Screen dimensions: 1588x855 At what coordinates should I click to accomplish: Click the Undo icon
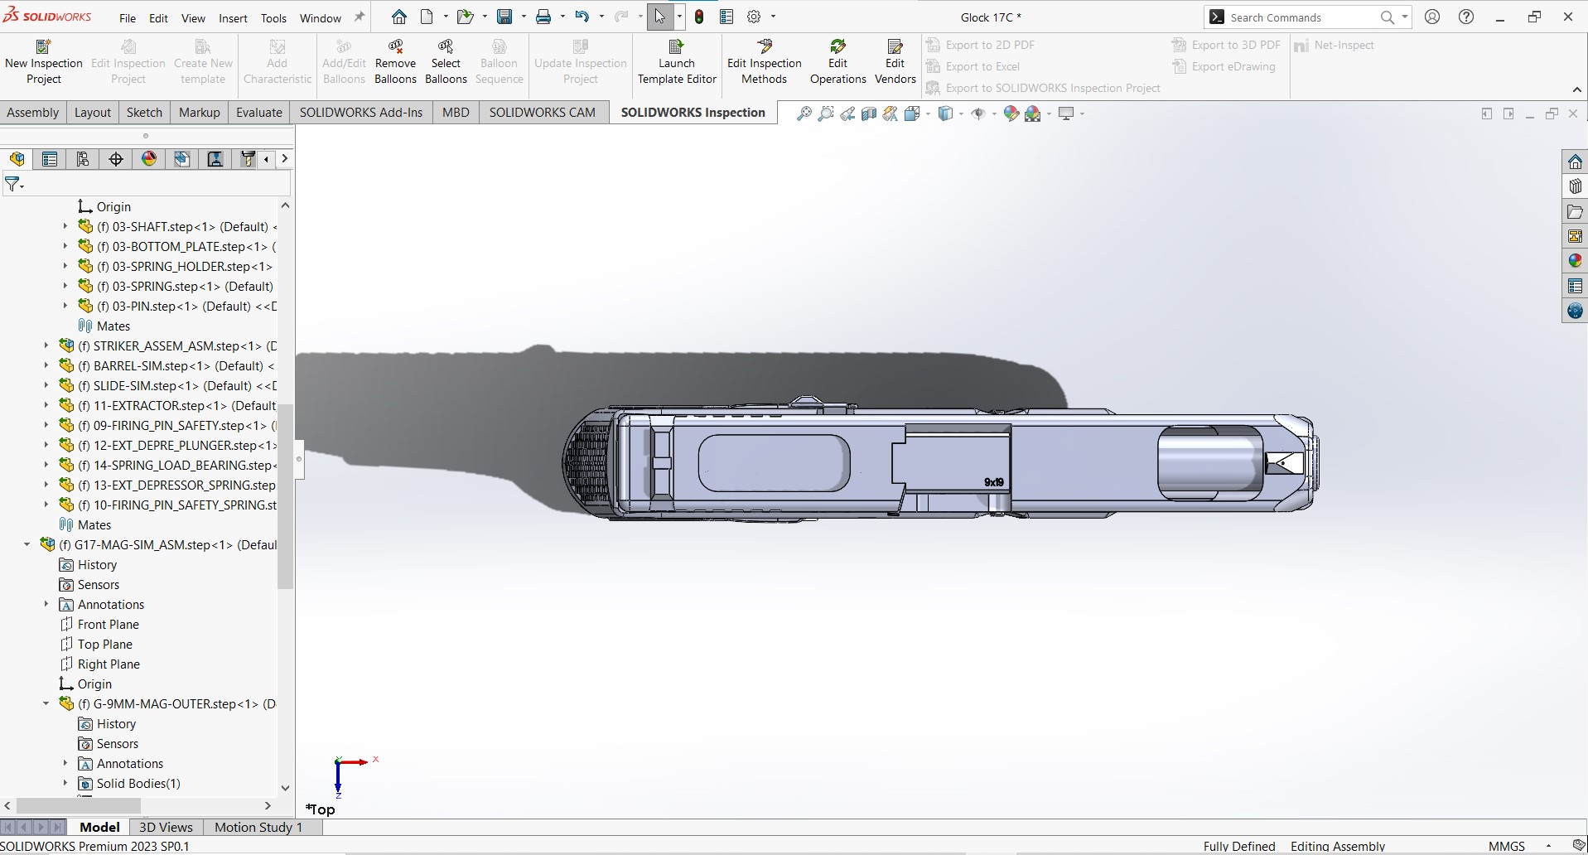(582, 17)
